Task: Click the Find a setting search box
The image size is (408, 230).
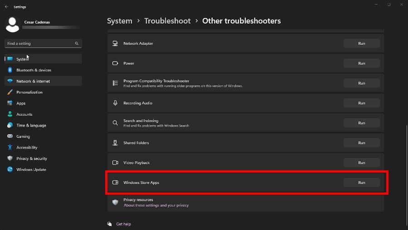Action: (x=40, y=43)
